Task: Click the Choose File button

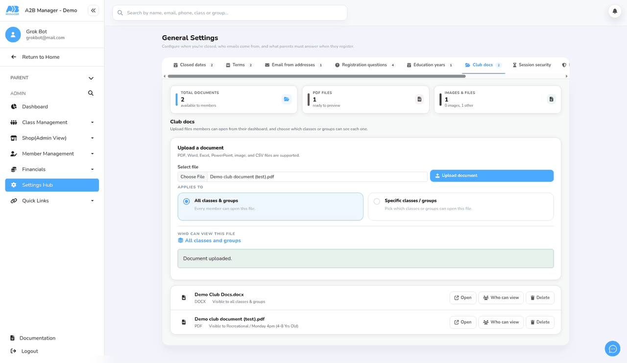Action: [x=193, y=177]
